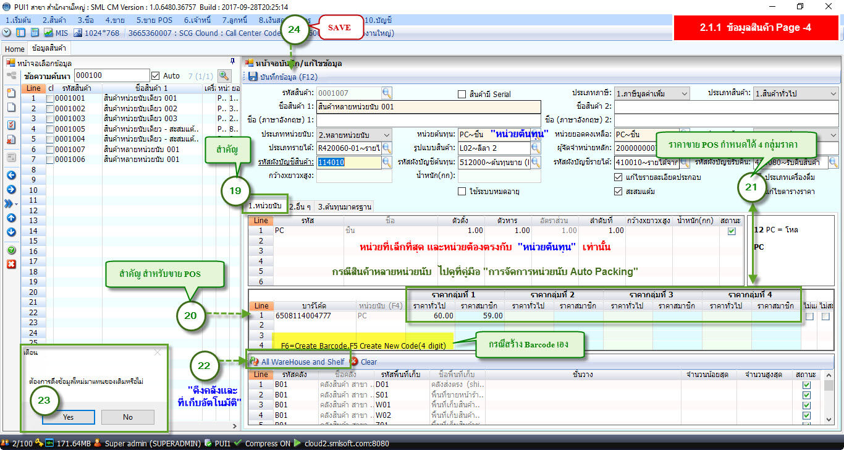Tick the checkbox for product row 0001005
844x450 pixels.
(50, 129)
